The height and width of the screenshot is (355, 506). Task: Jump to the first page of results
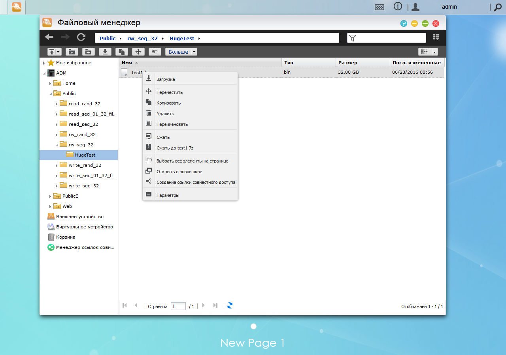pyautogui.click(x=125, y=305)
